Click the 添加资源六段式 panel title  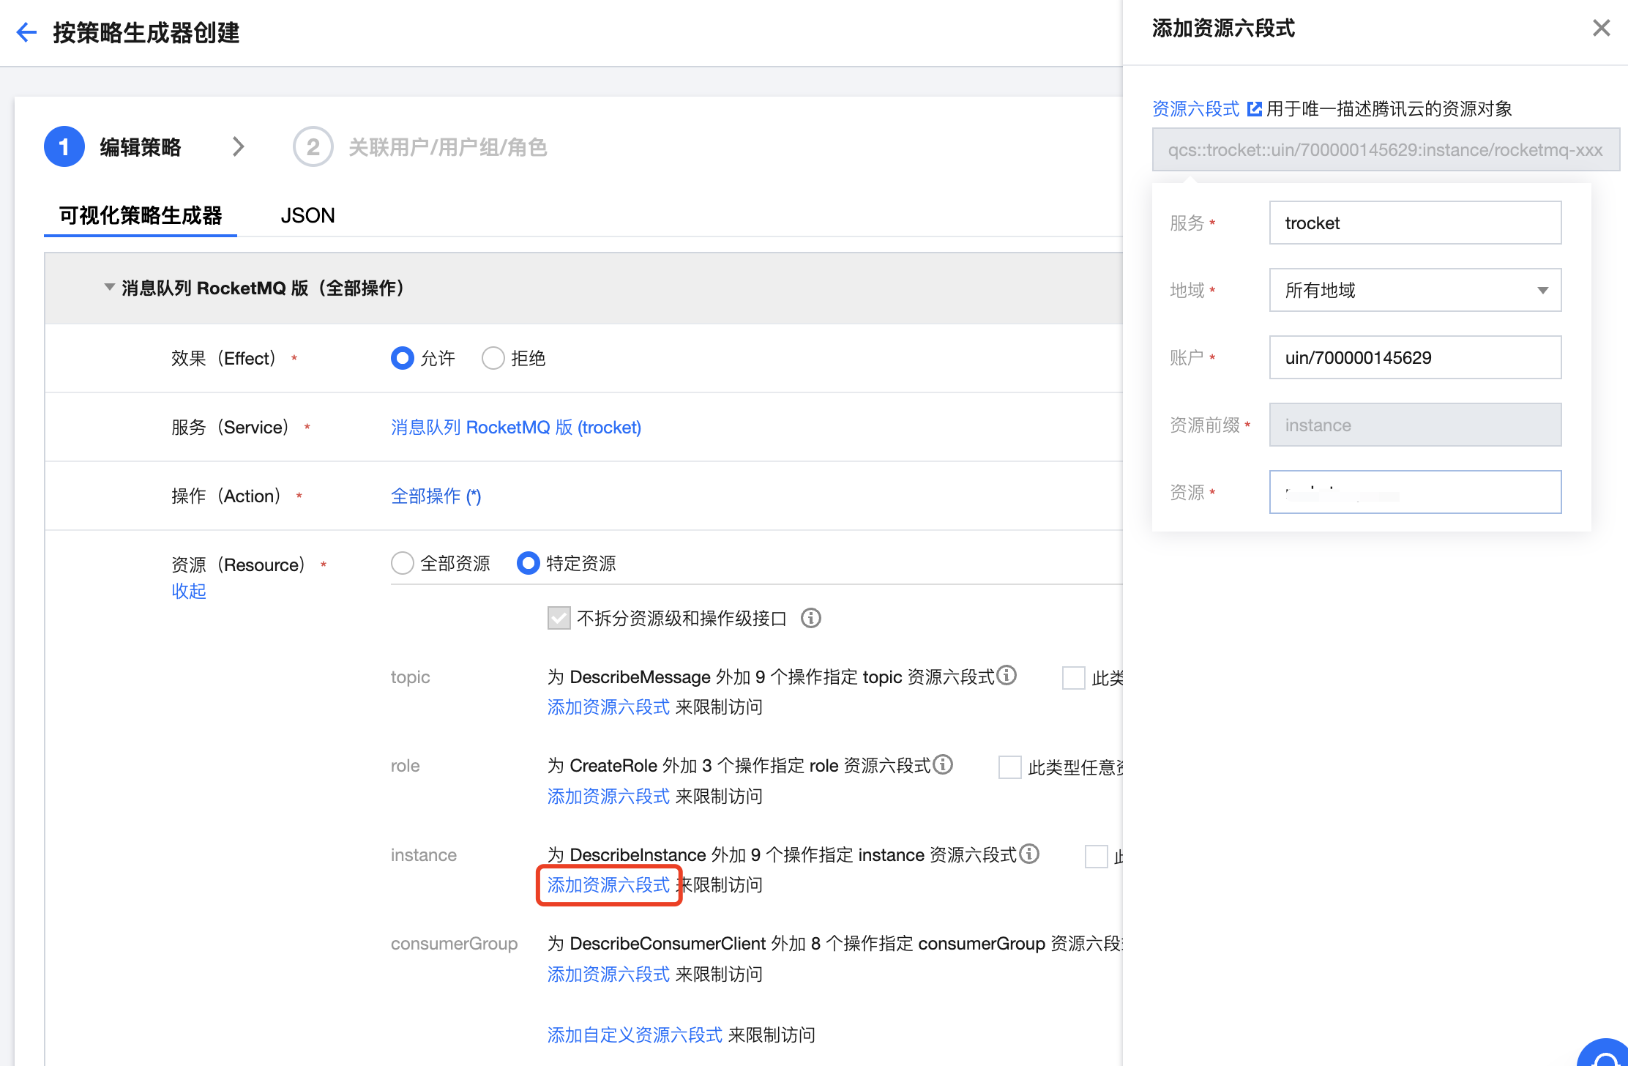coord(1224,28)
